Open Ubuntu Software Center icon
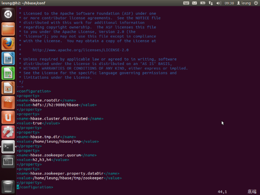Screen dimensions: 260x195 (8, 103)
